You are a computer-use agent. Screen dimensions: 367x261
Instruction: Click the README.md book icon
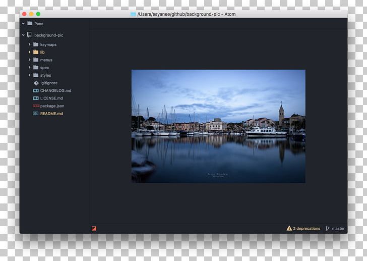click(36, 114)
